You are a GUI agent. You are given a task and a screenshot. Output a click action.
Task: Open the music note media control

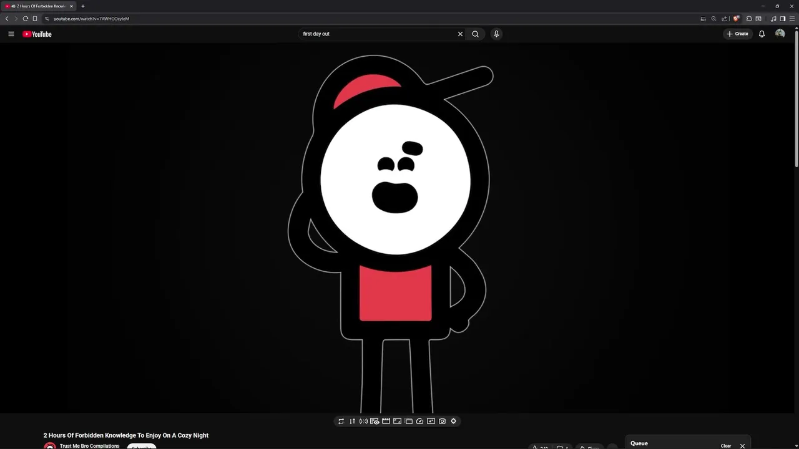(x=773, y=19)
